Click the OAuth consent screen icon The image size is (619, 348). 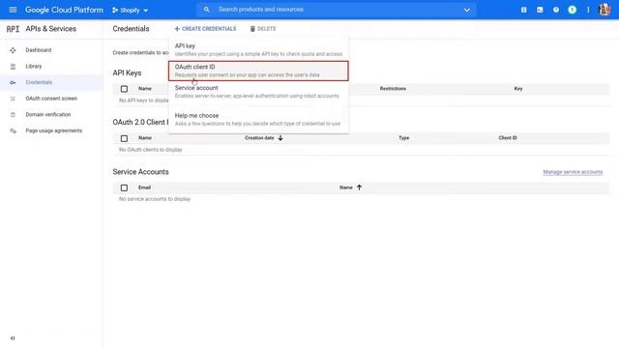pyautogui.click(x=13, y=99)
